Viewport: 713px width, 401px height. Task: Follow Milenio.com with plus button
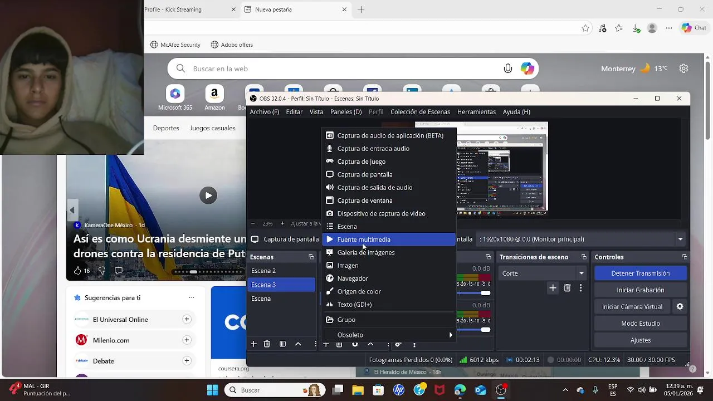coord(187,340)
